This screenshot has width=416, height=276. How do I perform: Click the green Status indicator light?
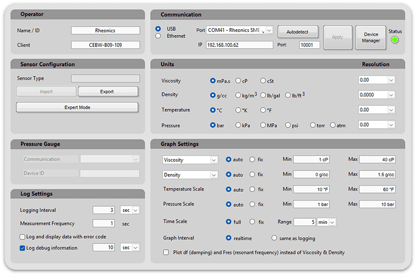point(394,40)
